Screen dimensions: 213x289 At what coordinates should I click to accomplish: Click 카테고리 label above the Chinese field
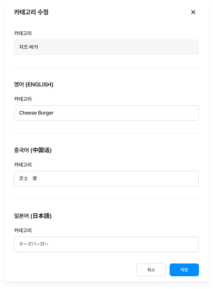(x=23, y=165)
